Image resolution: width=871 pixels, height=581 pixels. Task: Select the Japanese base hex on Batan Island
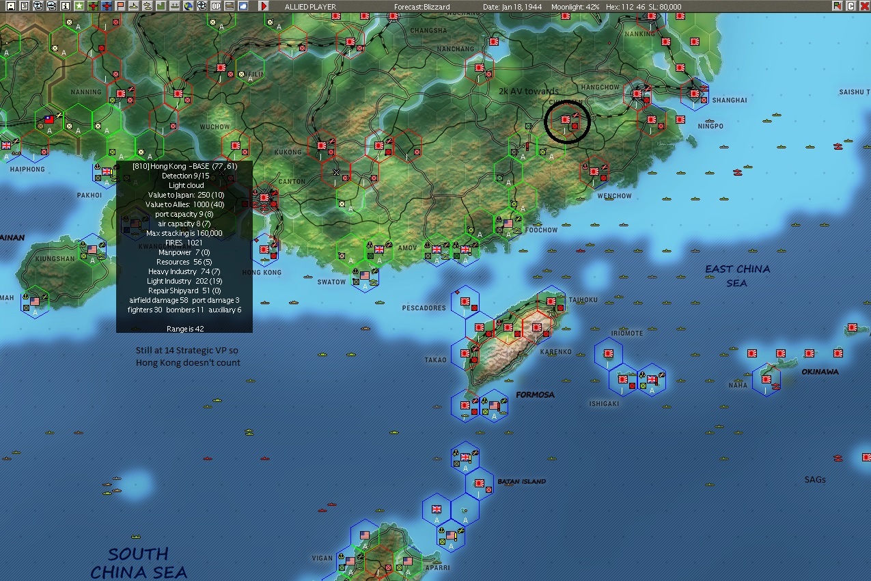pyautogui.click(x=480, y=484)
